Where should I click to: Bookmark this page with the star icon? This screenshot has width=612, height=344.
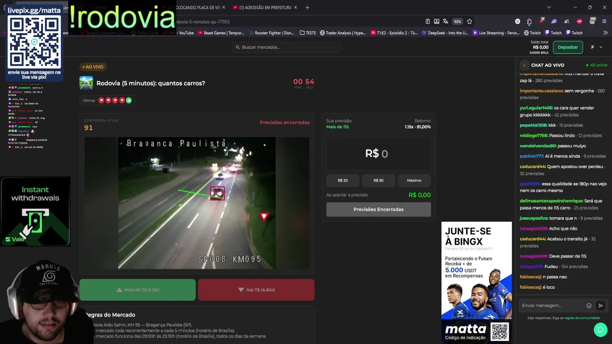[470, 21]
